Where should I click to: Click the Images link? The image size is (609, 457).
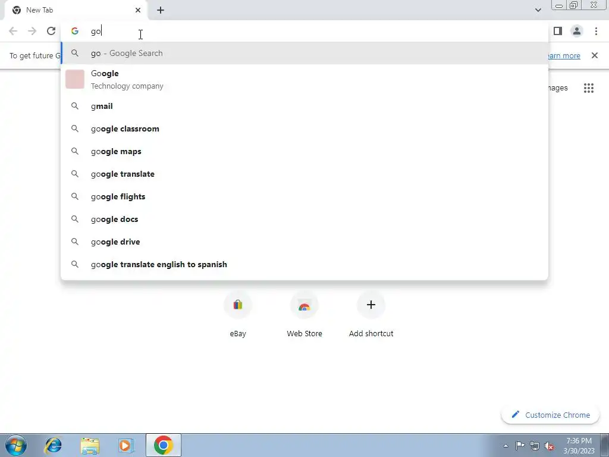(x=558, y=88)
